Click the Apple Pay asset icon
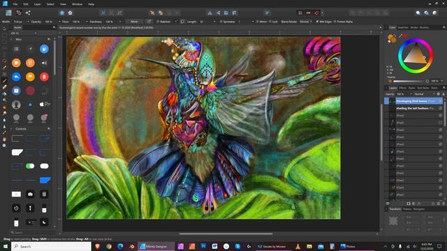Viewport: 447px width, 251px height. (x=45, y=105)
